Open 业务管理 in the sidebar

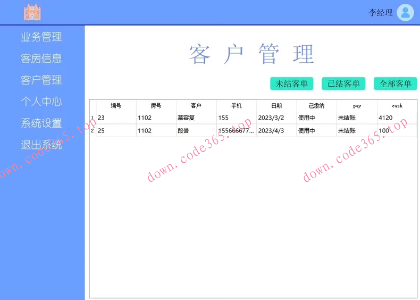[x=41, y=37]
